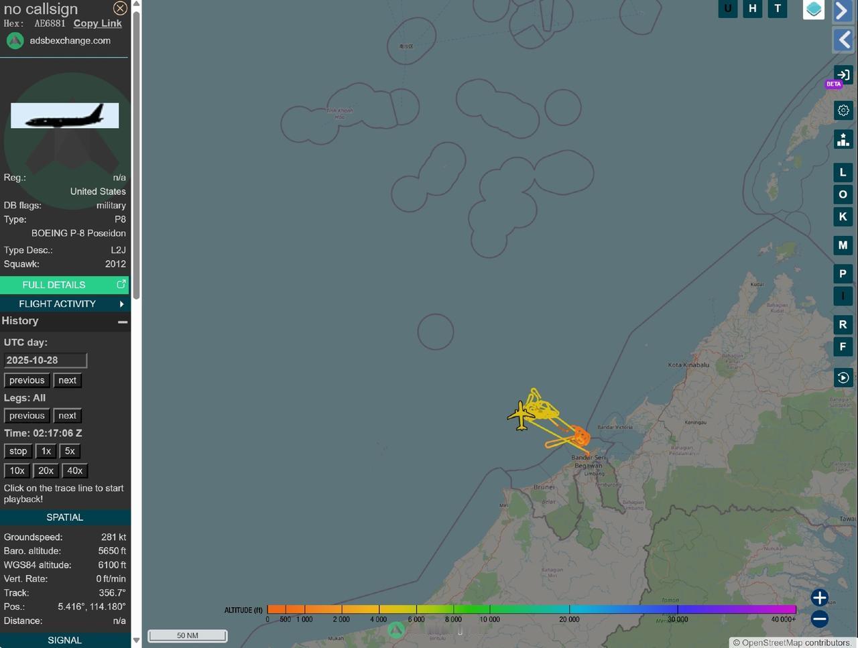Screen dimensions: 858x648
Task: Expand the FLIGHT ACTIVITY section
Action: [64, 304]
